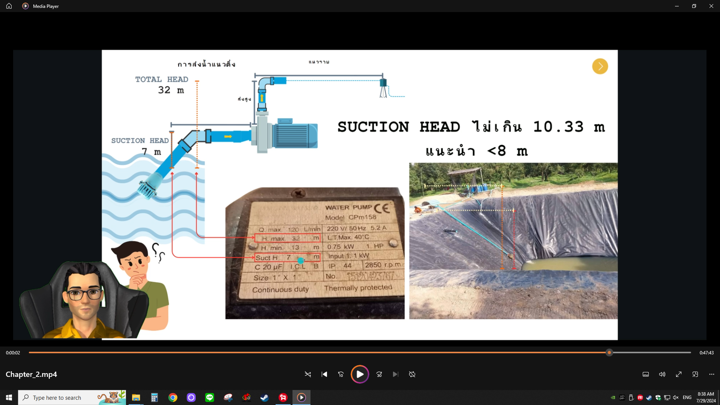Viewport: 720px width, 405px height.
Task: Open the volume control
Action: [x=662, y=374]
